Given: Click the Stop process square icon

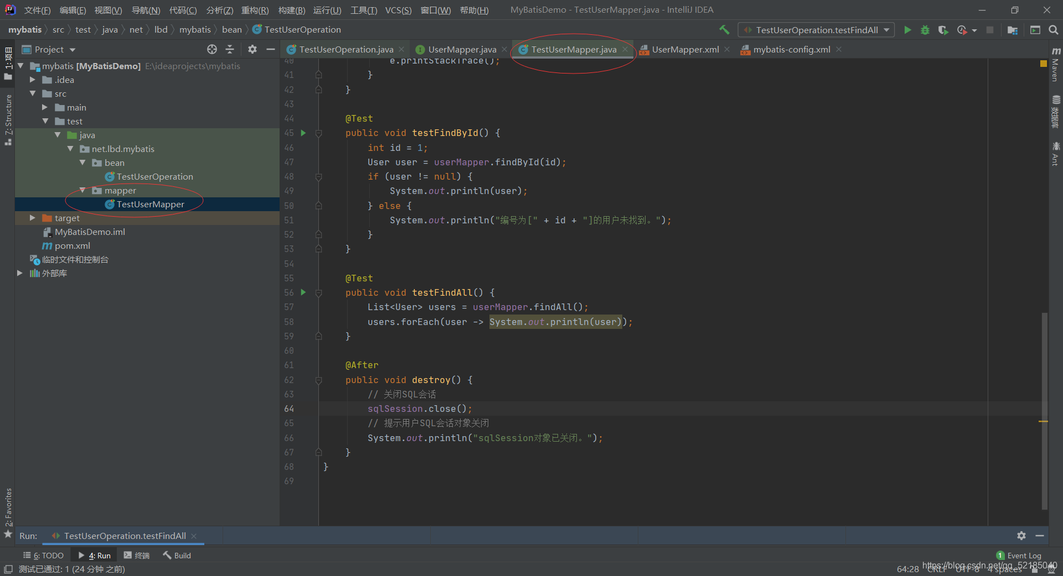Looking at the screenshot, I should pos(990,30).
